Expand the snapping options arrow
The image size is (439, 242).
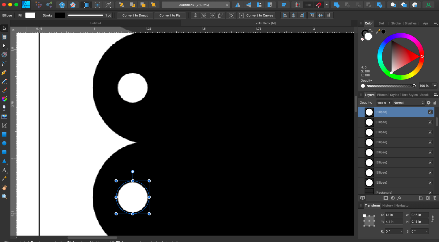[327, 5]
